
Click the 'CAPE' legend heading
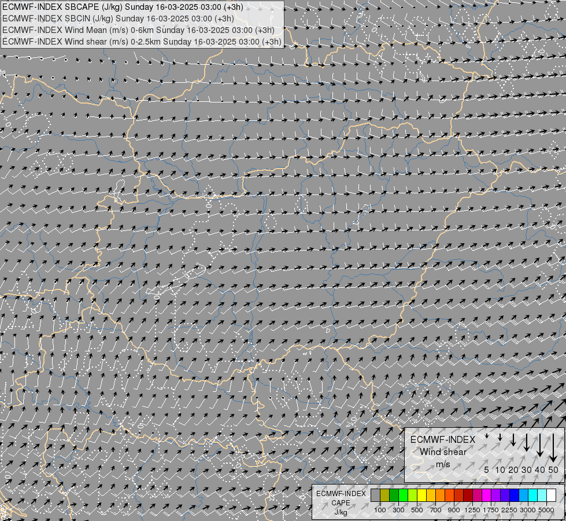341,503
